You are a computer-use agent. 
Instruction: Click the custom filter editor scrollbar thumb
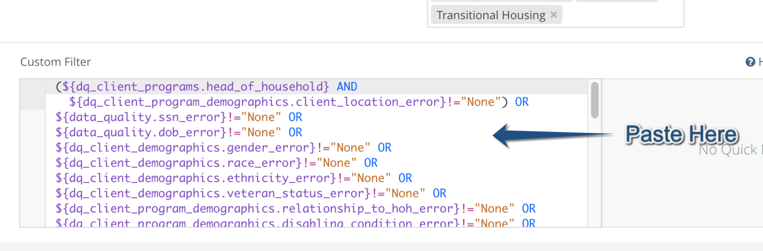click(x=594, y=100)
